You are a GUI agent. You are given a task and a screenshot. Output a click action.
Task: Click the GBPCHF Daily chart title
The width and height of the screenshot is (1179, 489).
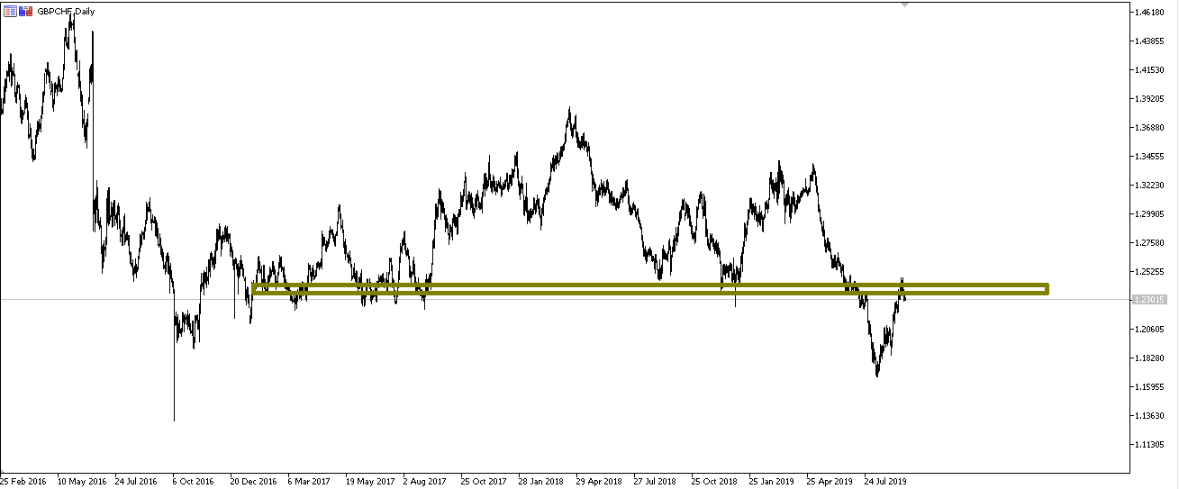pos(65,12)
